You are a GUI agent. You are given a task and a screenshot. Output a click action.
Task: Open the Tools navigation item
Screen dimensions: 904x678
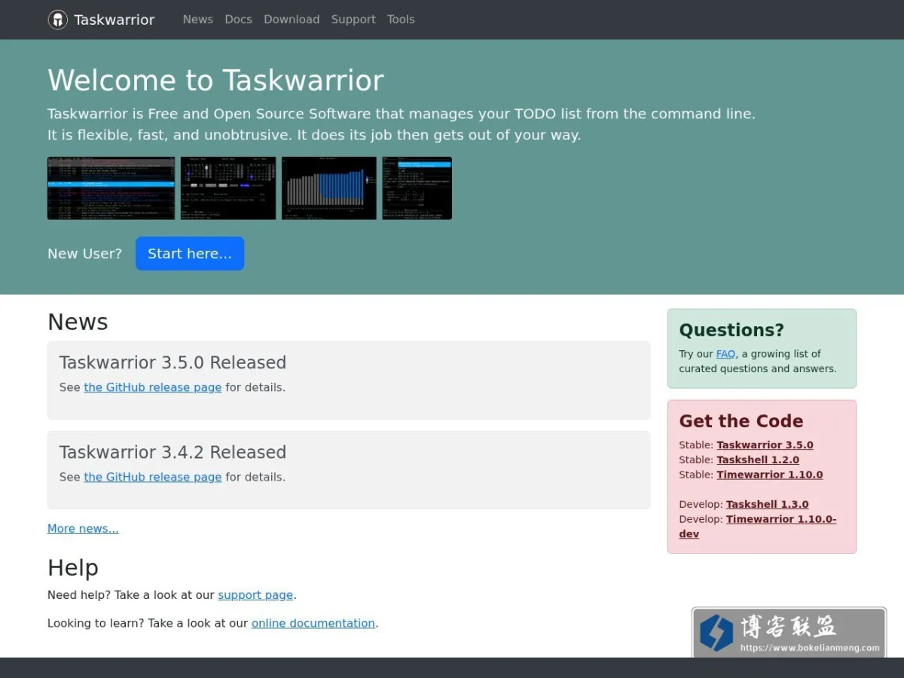click(x=401, y=20)
